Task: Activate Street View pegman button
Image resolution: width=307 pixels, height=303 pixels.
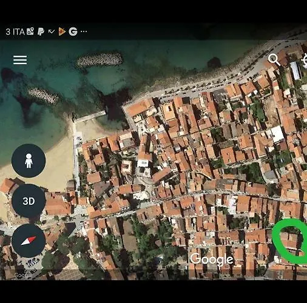Action: coord(29,161)
